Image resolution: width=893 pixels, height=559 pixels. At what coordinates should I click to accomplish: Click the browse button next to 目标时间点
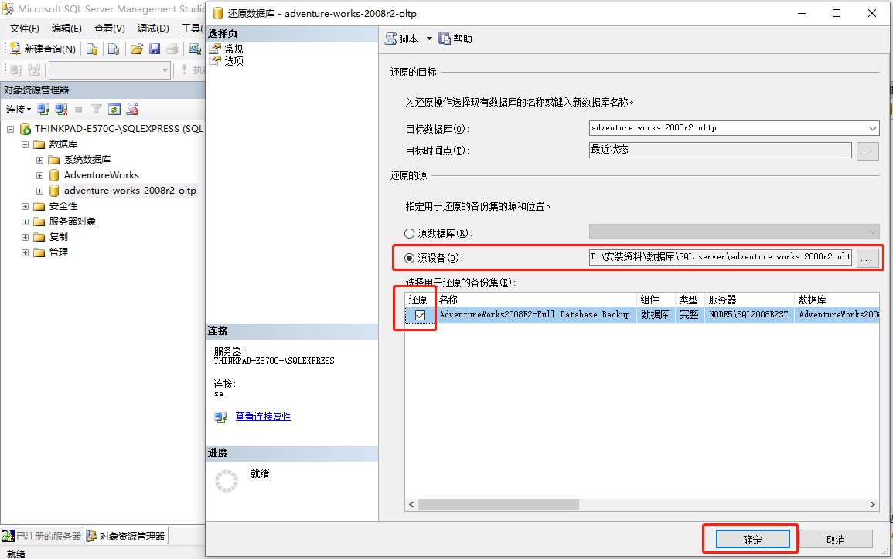pos(867,151)
